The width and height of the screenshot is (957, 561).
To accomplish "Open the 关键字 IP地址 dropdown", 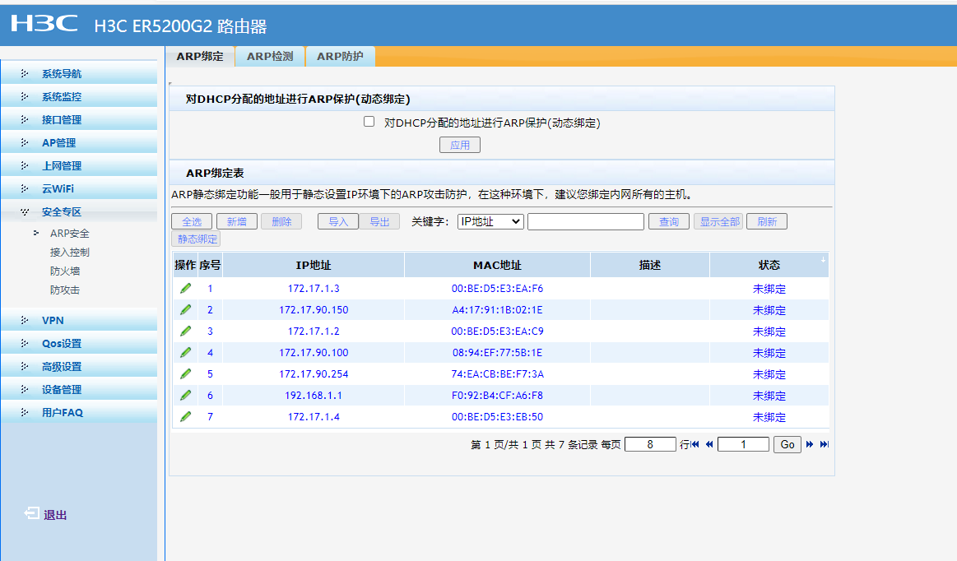I will [x=490, y=221].
